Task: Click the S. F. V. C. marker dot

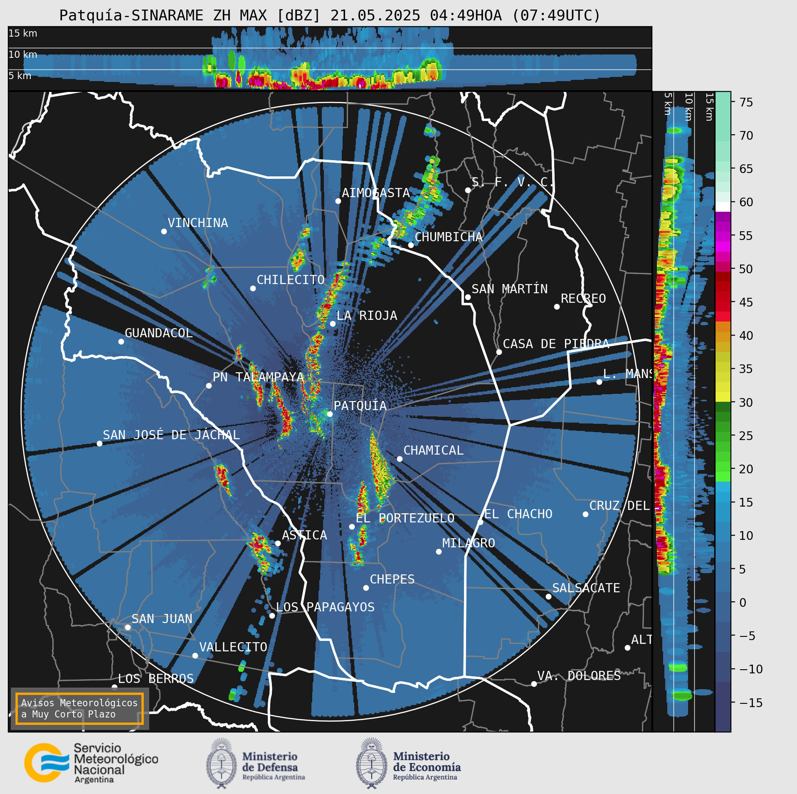Action: pos(468,190)
